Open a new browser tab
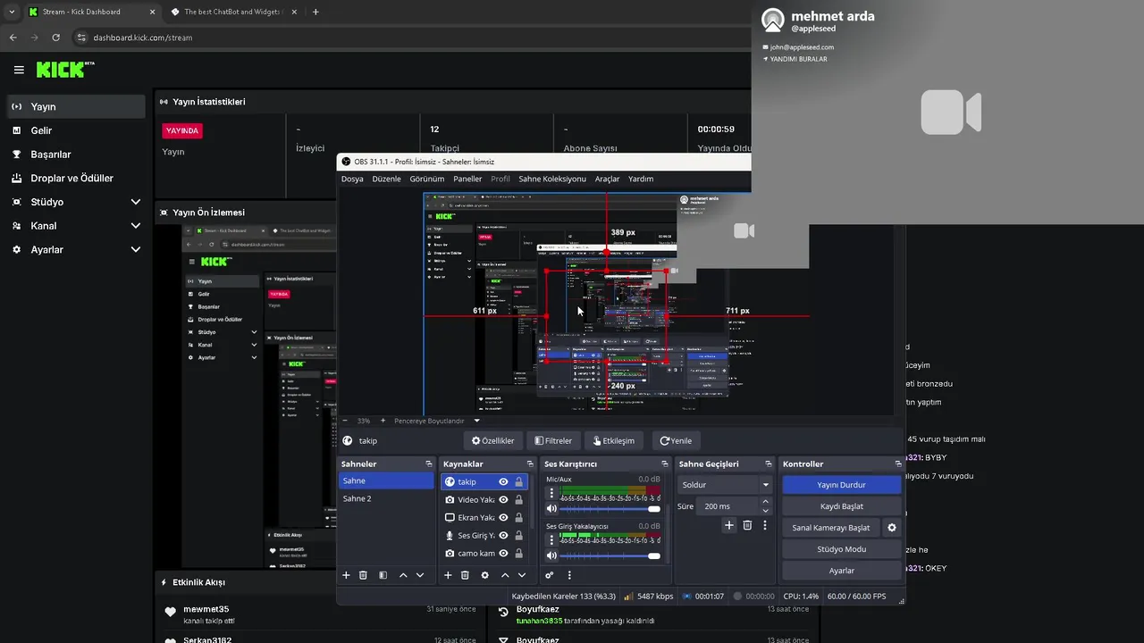The image size is (1144, 643). (315, 12)
